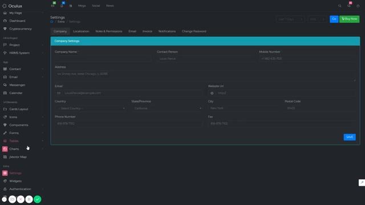Image resolution: width=365 pixels, height=205 pixels.
Task: Click the Mobile Number input field
Action: (307, 59)
